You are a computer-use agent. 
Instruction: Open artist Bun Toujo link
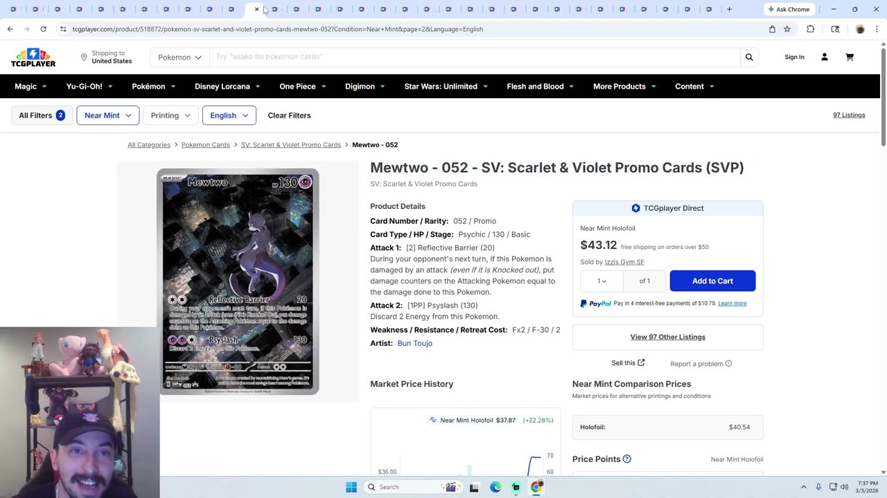click(x=414, y=343)
